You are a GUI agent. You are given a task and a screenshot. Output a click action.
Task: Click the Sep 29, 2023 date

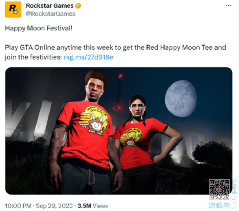[x=54, y=206]
